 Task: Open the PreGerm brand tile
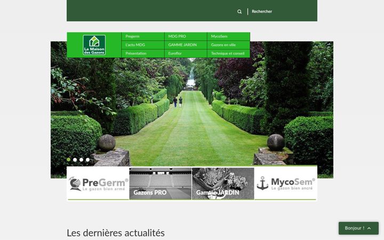[98, 183]
